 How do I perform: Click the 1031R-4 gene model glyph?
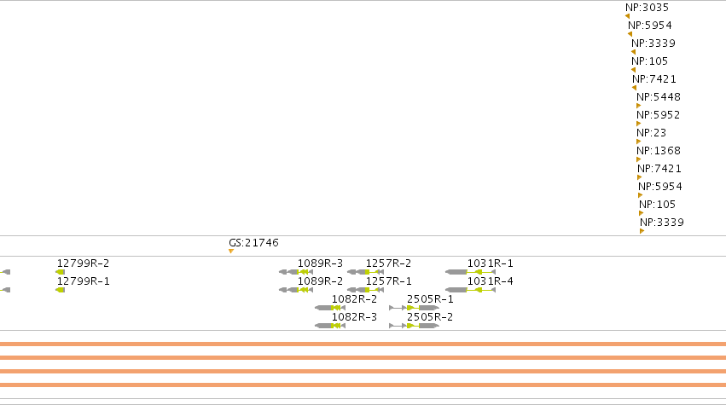pyautogui.click(x=470, y=290)
